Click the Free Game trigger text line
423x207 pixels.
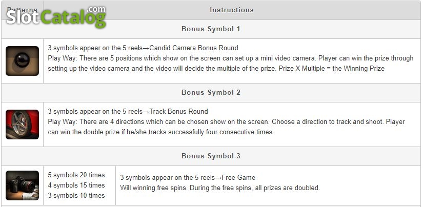click(x=188, y=178)
